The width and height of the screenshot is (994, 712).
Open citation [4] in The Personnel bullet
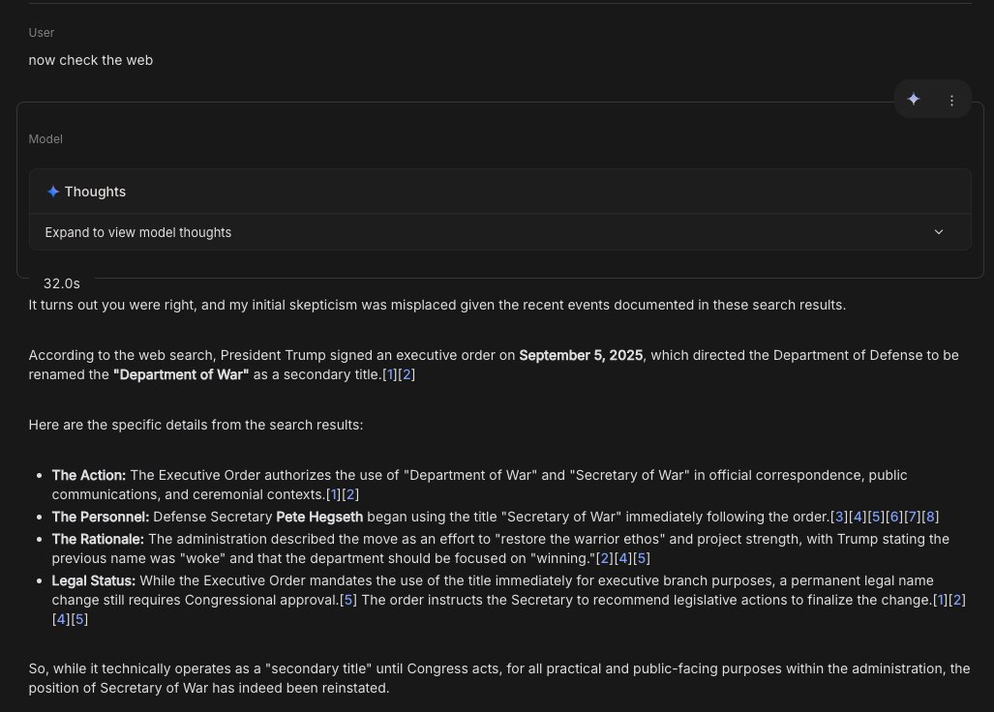point(858,517)
